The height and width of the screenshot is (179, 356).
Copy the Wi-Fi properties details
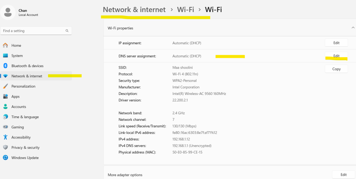(336, 69)
